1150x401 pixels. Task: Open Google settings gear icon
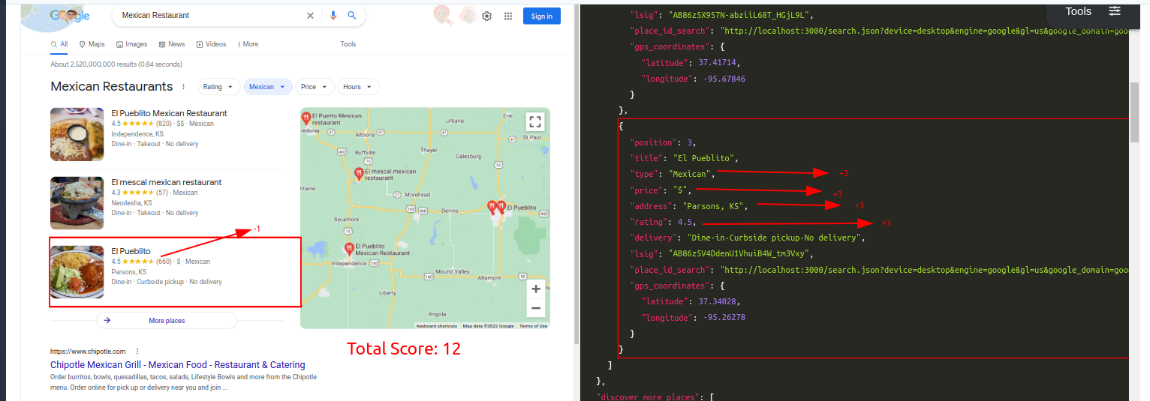487,16
